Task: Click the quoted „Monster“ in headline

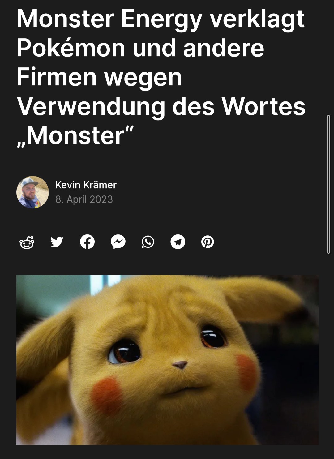Action: point(75,135)
